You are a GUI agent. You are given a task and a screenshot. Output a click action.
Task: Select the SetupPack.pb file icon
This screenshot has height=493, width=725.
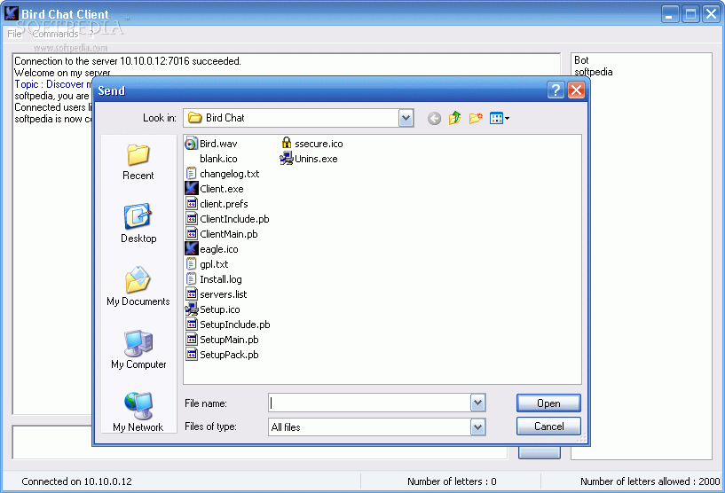tap(191, 355)
